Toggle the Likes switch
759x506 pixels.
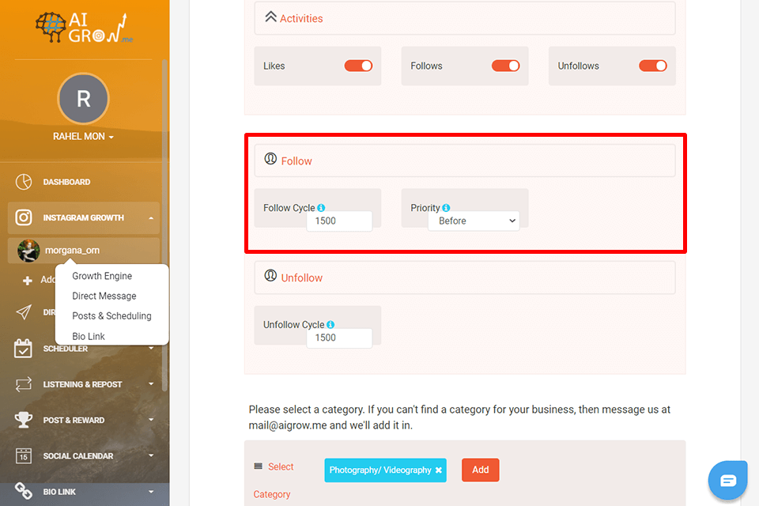click(x=358, y=66)
